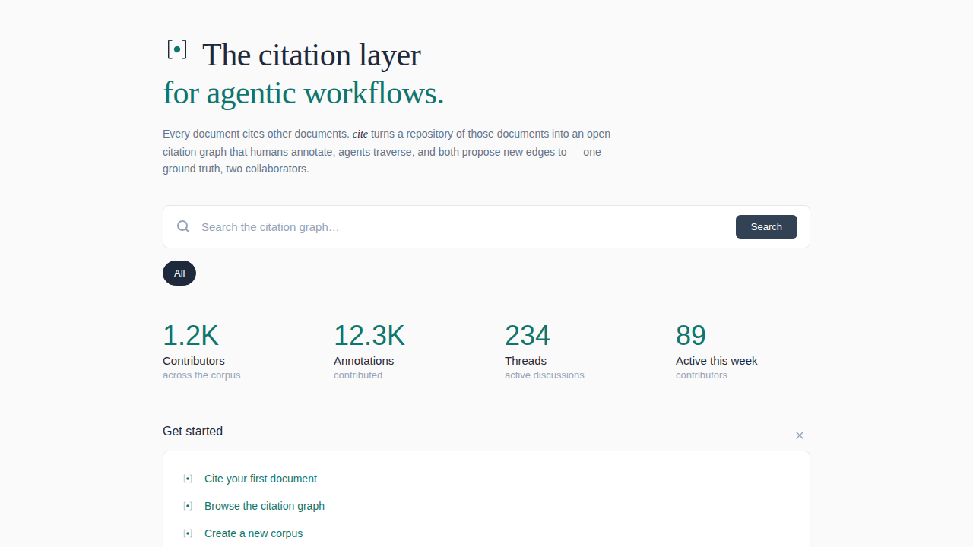This screenshot has height=547, width=973.
Task: Click the 234 Threads figure
Action: pyautogui.click(x=528, y=335)
